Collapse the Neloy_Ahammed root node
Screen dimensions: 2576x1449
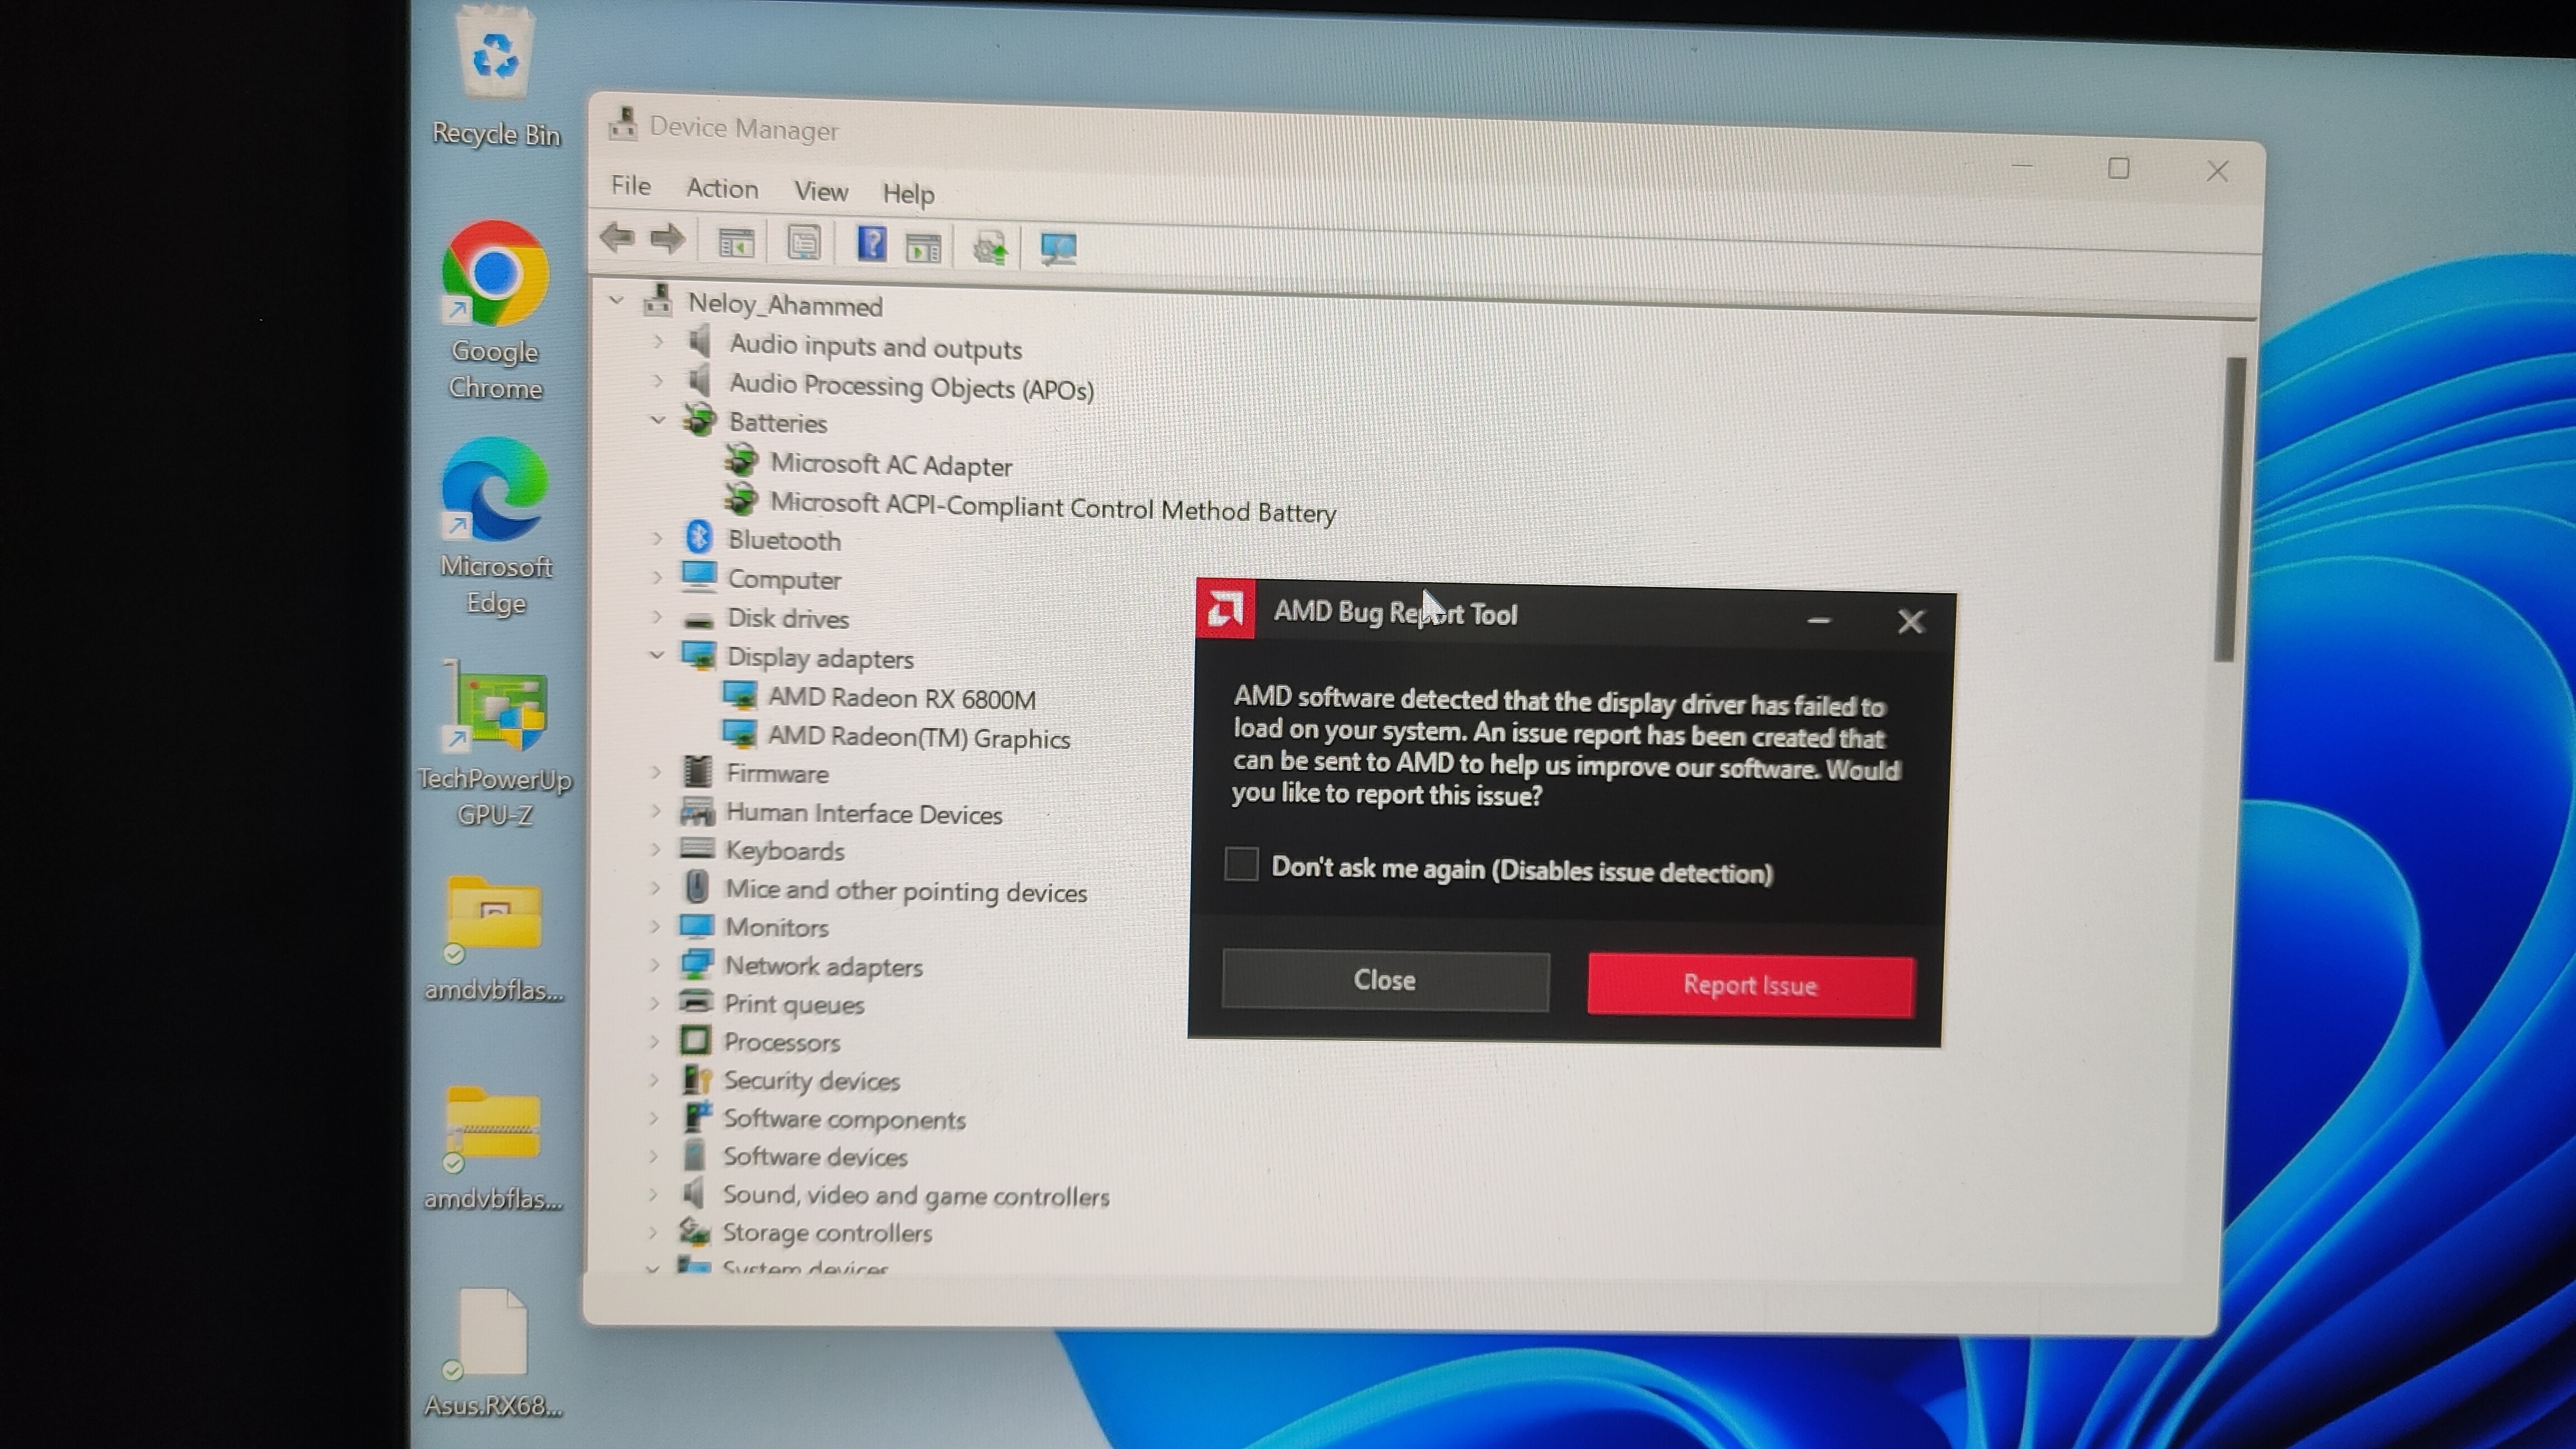pos(617,300)
